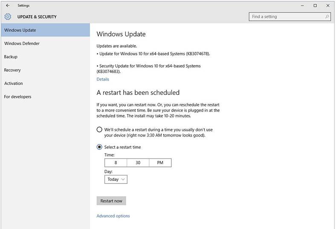Image resolution: width=336 pixels, height=229 pixels.
Task: Click the search magnifier icon
Action: pos(327,17)
